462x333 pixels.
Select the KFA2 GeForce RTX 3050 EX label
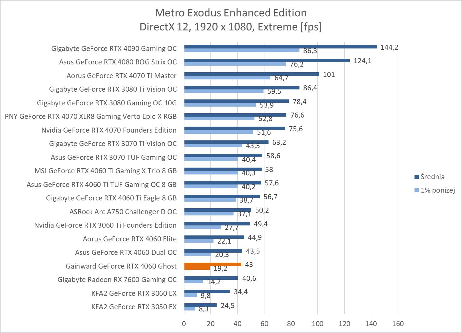(x=134, y=307)
